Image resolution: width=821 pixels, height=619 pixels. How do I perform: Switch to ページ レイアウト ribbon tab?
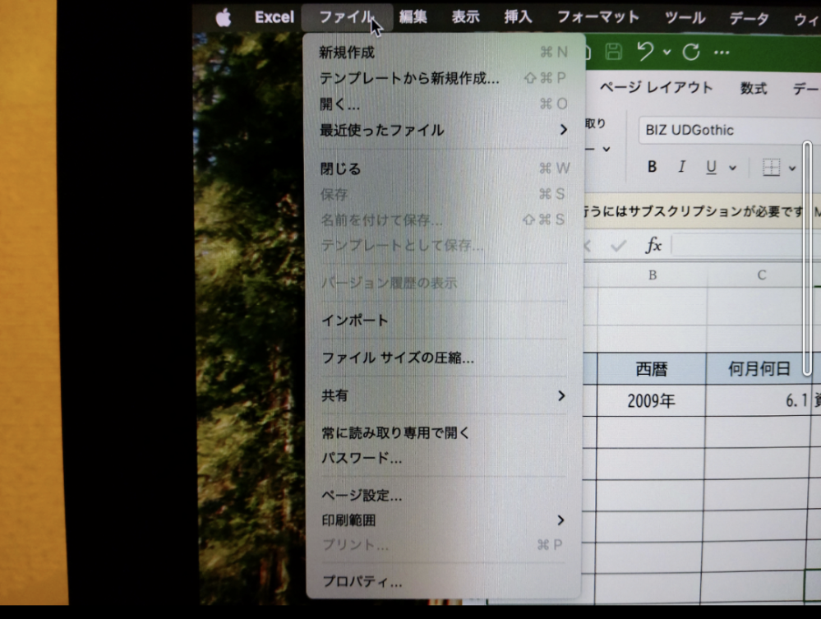656,87
